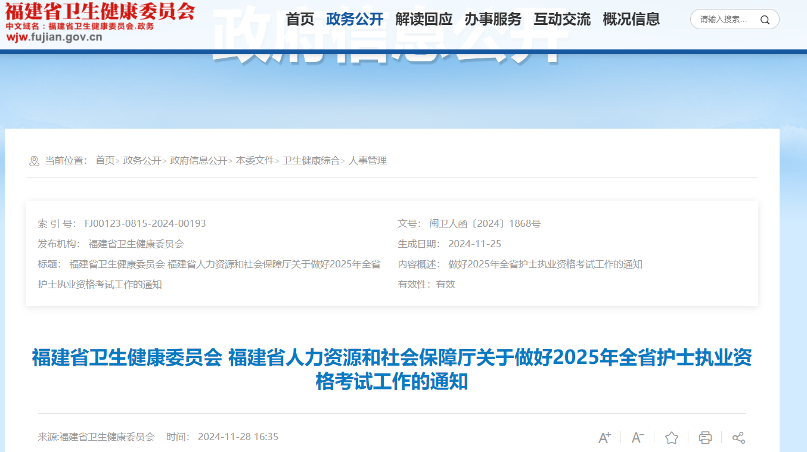Open 概况信息 navigation item
The height and width of the screenshot is (452, 807).
tap(631, 19)
